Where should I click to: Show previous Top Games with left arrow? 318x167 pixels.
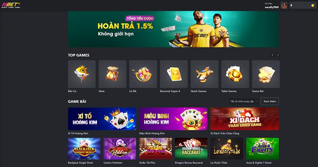tap(273, 55)
